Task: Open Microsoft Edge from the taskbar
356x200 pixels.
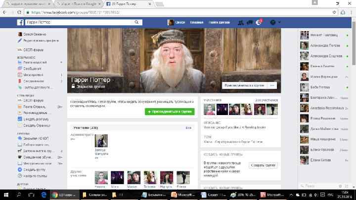Action: coord(44,195)
